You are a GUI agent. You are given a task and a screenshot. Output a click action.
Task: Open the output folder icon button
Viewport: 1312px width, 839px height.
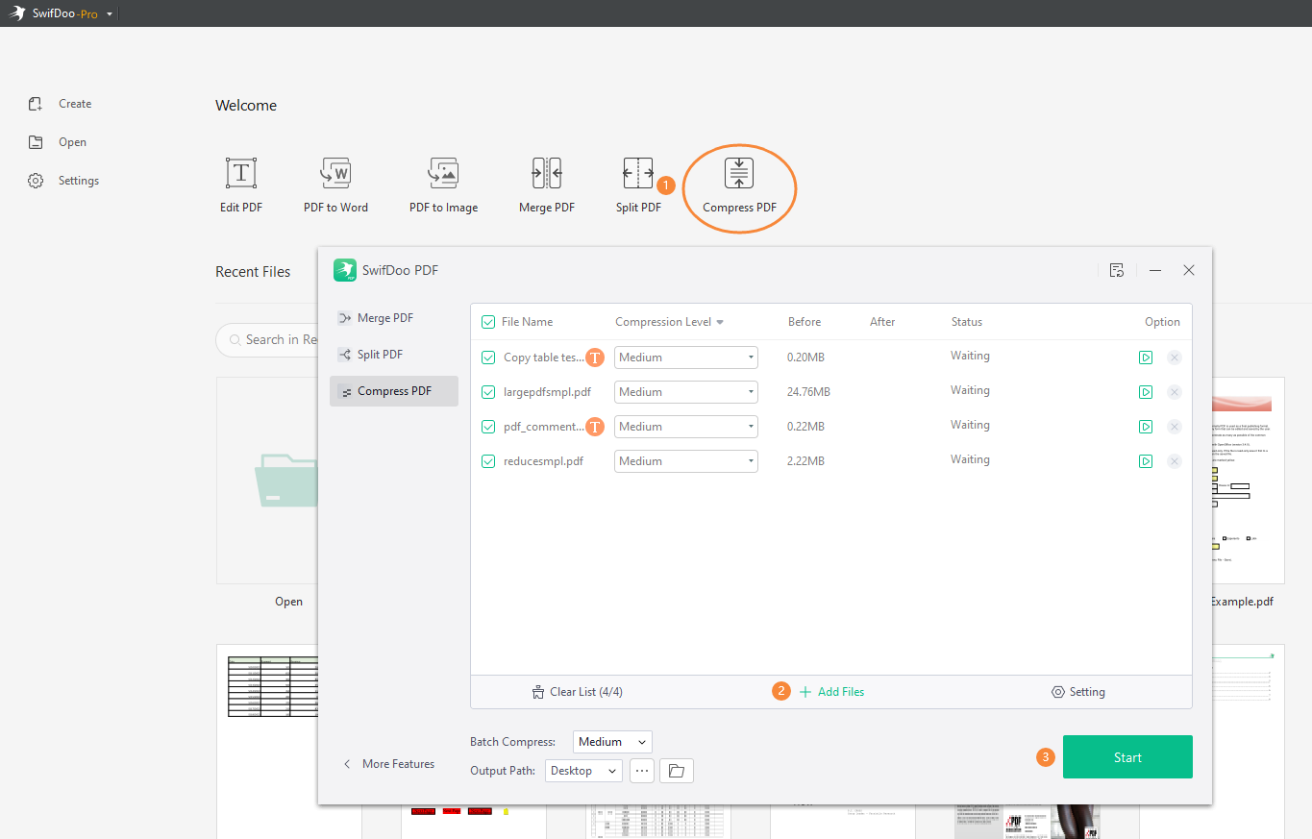[x=677, y=771]
